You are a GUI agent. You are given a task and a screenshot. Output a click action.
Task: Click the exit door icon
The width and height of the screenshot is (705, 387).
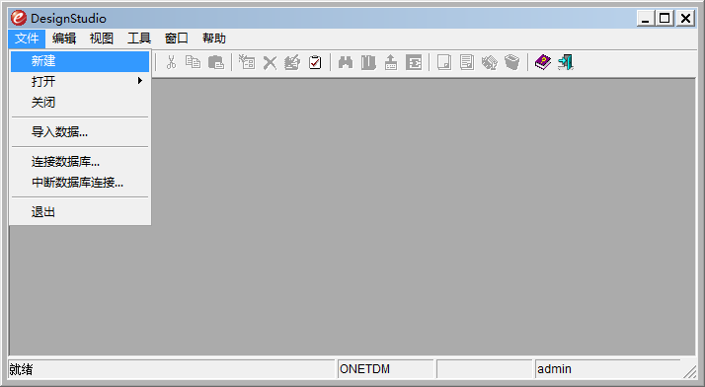(566, 62)
